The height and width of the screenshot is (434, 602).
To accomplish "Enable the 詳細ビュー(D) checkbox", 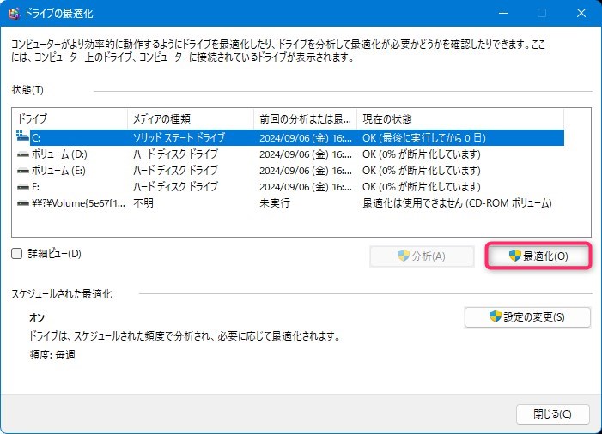I will [x=17, y=254].
